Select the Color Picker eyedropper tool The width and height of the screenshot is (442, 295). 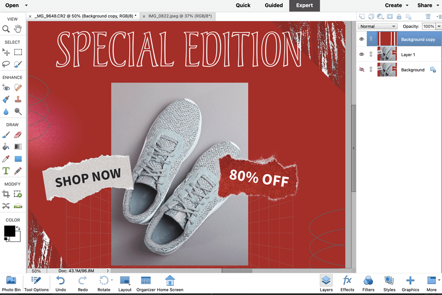[6, 159]
